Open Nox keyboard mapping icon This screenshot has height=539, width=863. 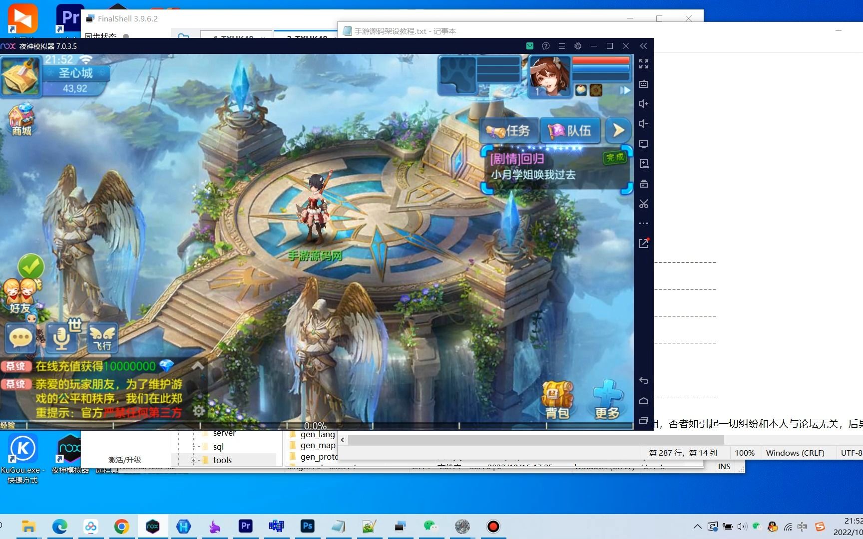(644, 84)
